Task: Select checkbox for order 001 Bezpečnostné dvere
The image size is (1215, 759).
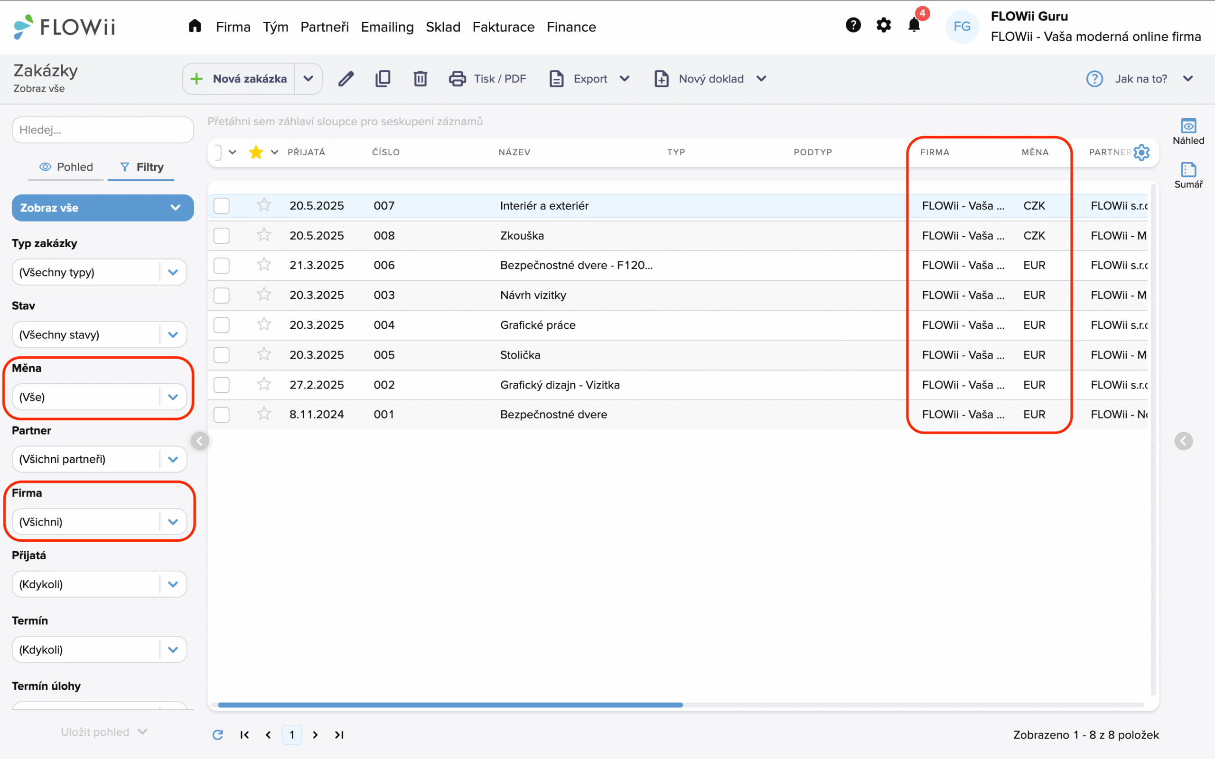Action: (222, 415)
